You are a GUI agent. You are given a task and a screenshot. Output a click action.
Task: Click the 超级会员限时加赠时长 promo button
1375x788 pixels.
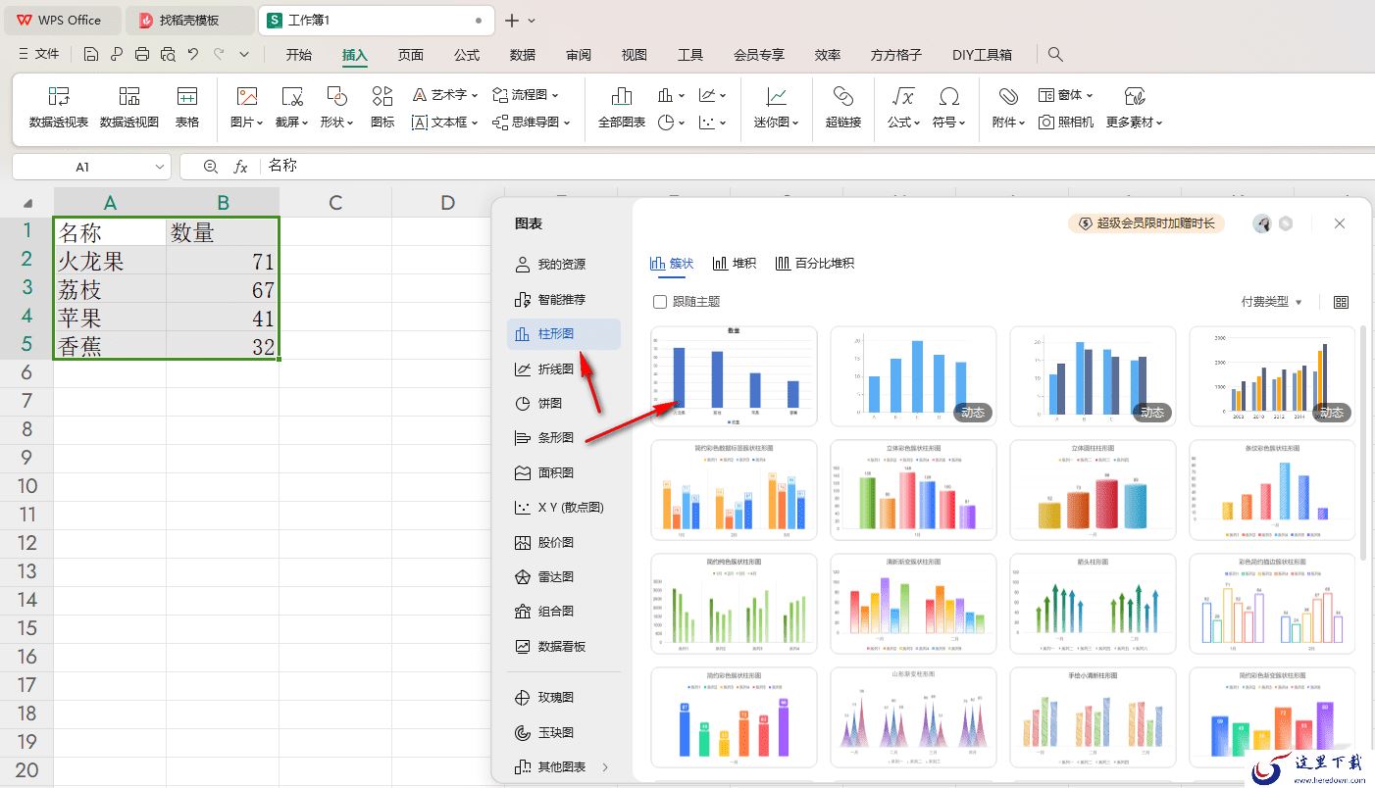click(x=1146, y=223)
